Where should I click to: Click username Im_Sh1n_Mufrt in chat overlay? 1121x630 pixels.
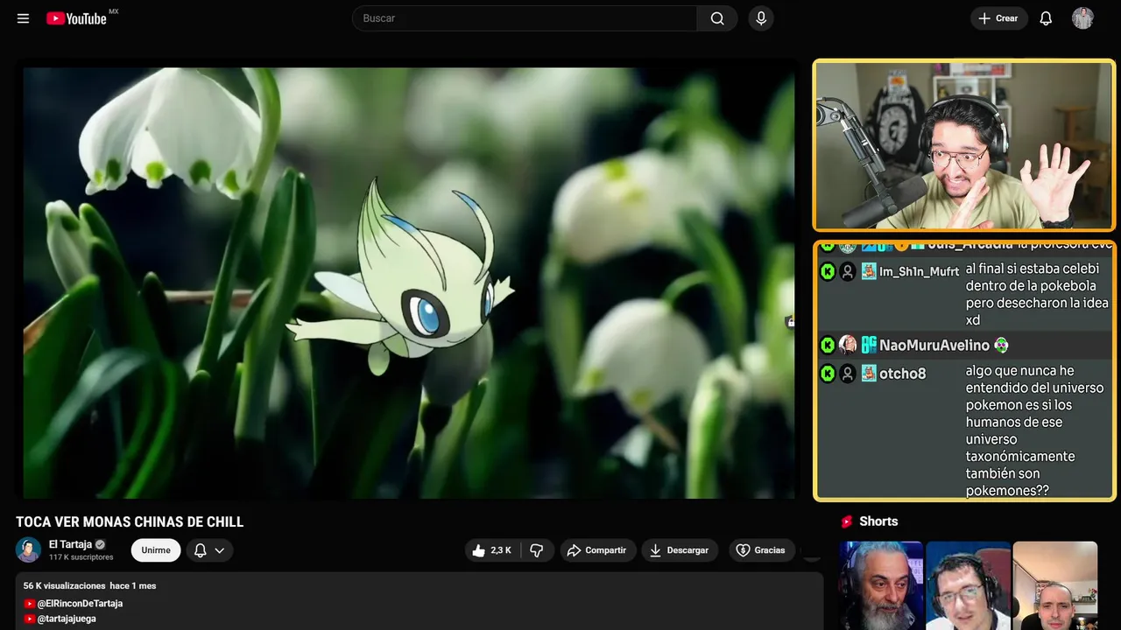[919, 272]
